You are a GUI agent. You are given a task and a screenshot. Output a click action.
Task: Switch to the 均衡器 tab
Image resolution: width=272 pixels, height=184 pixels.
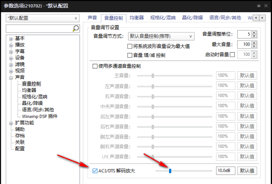point(136,18)
